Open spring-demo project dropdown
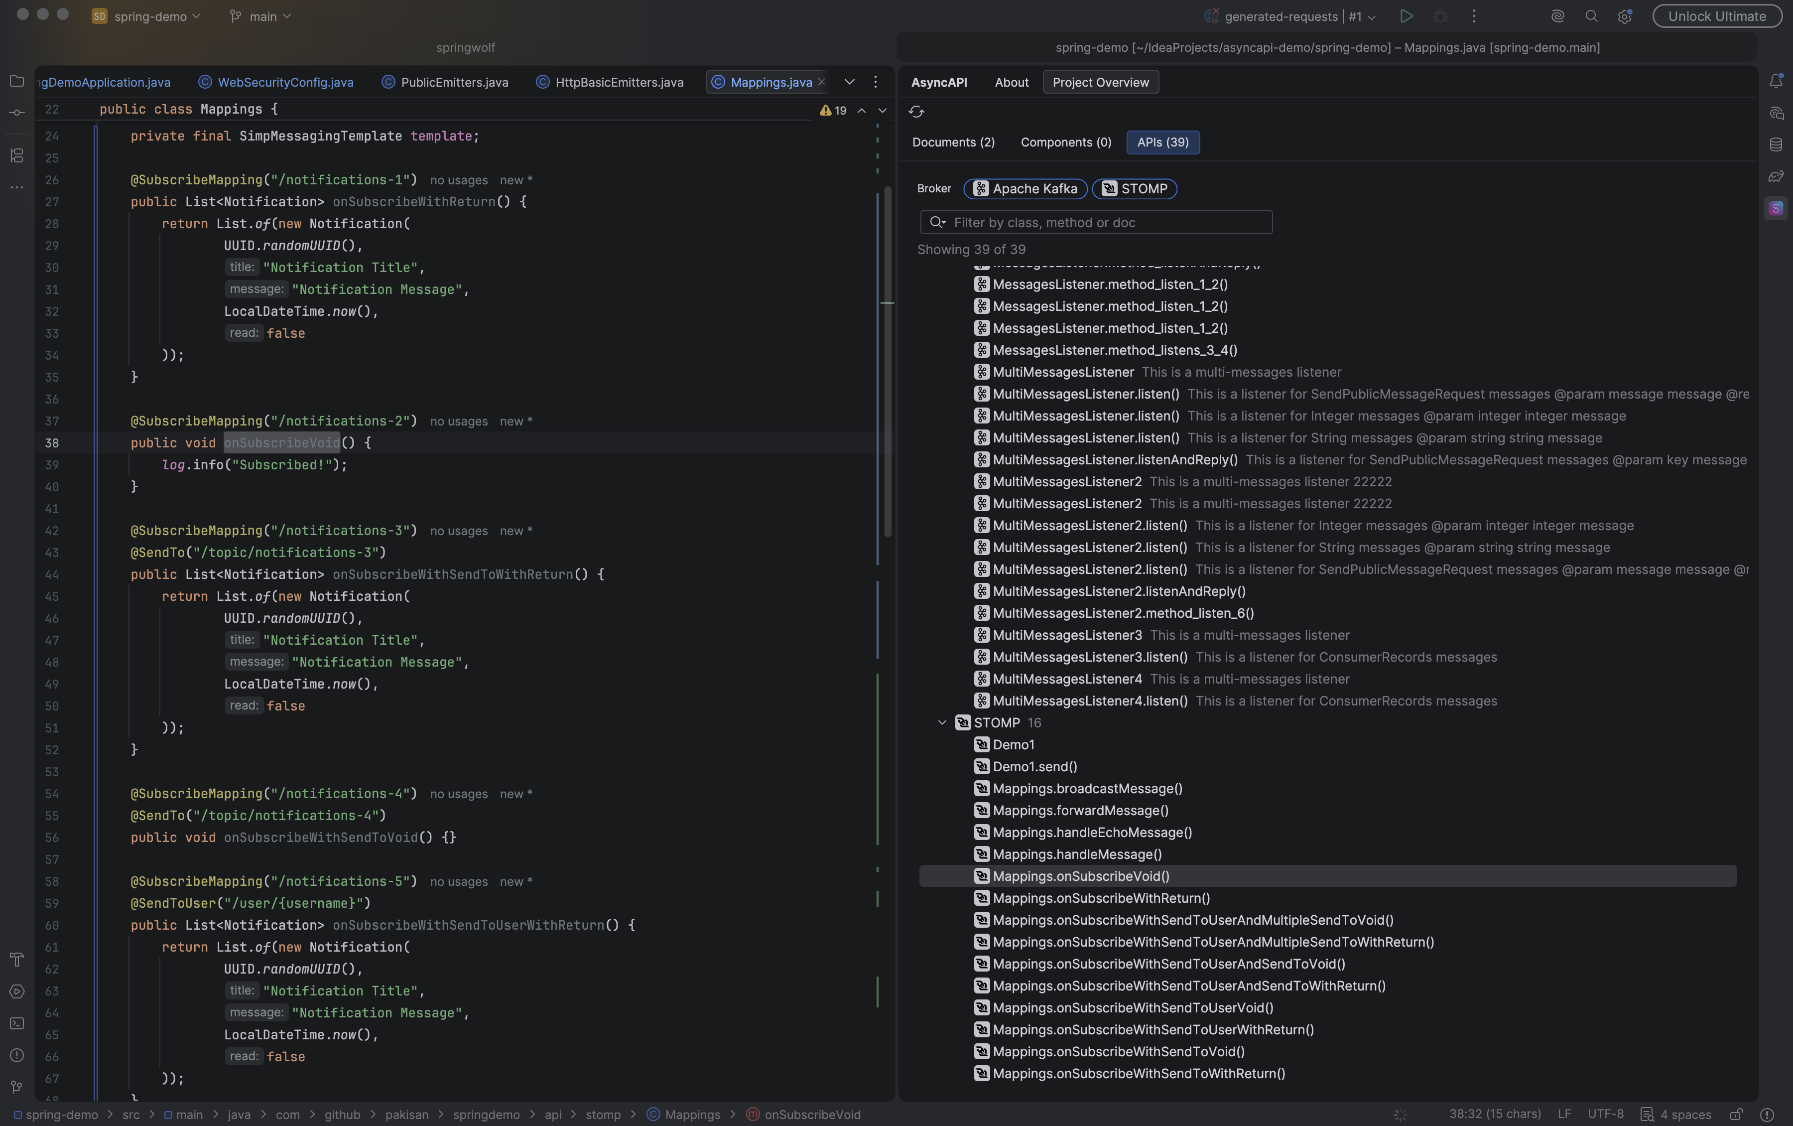Screen dimensions: 1793x1126 click(x=146, y=15)
